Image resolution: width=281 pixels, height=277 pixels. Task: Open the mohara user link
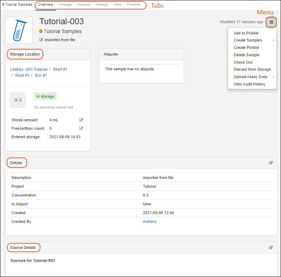click(x=149, y=221)
